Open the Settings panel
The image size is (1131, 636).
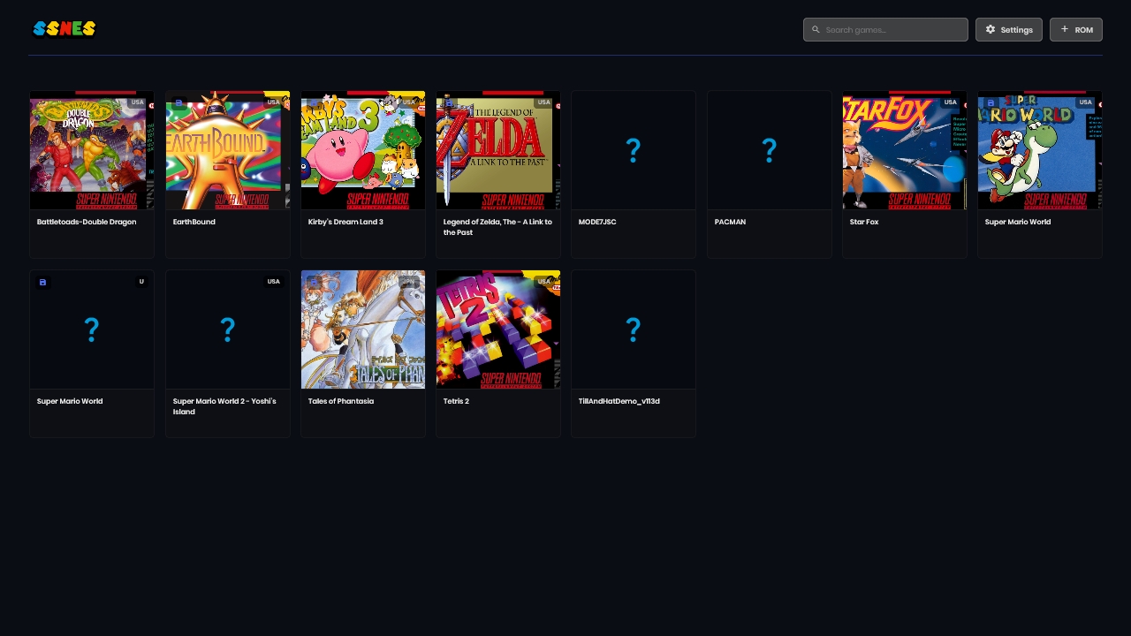[1008, 30]
